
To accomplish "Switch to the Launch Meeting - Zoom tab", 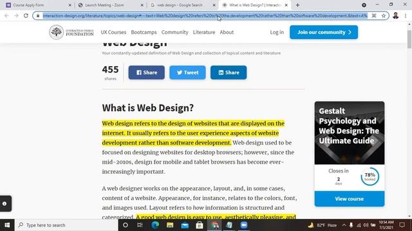I will click(x=110, y=5).
